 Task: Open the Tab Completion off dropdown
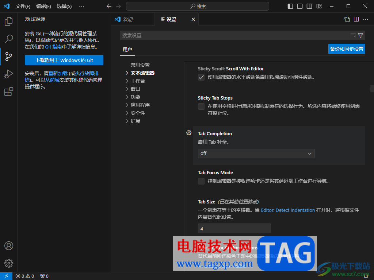pos(256,153)
